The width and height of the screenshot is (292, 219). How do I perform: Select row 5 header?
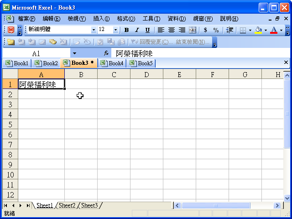(10, 125)
